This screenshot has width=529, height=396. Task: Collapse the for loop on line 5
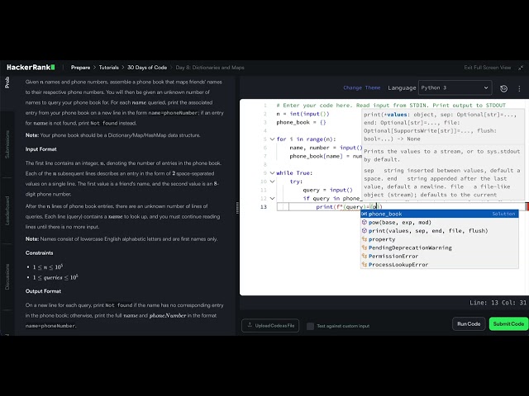tap(272, 139)
